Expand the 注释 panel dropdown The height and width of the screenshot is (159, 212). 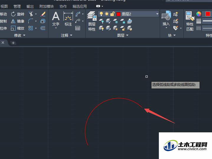pyautogui.click(x=67, y=35)
